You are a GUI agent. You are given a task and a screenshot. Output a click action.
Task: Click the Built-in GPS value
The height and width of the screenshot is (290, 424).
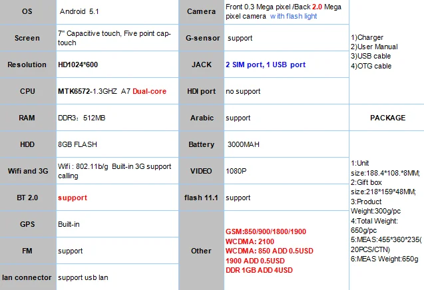[x=69, y=224]
